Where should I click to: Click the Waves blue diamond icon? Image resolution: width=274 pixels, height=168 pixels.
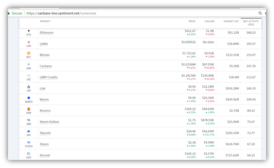click(29, 97)
